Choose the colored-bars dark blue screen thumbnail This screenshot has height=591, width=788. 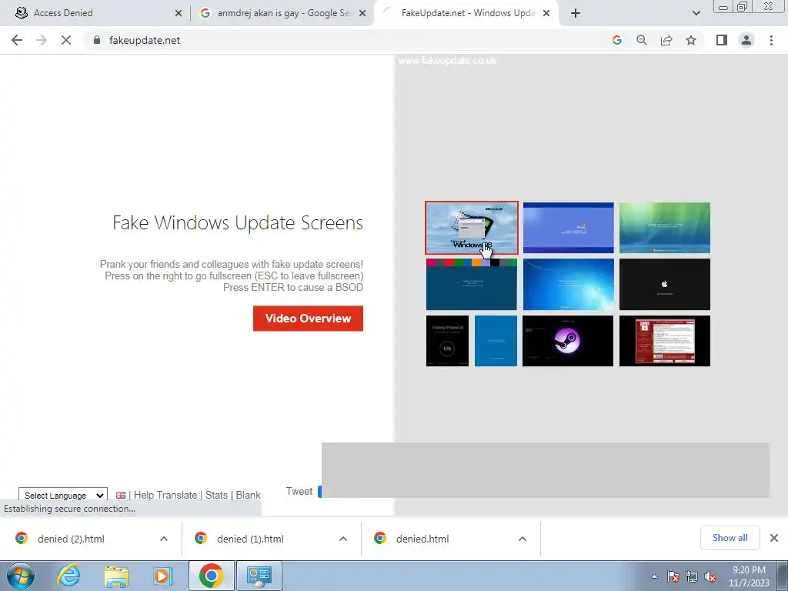point(472,284)
